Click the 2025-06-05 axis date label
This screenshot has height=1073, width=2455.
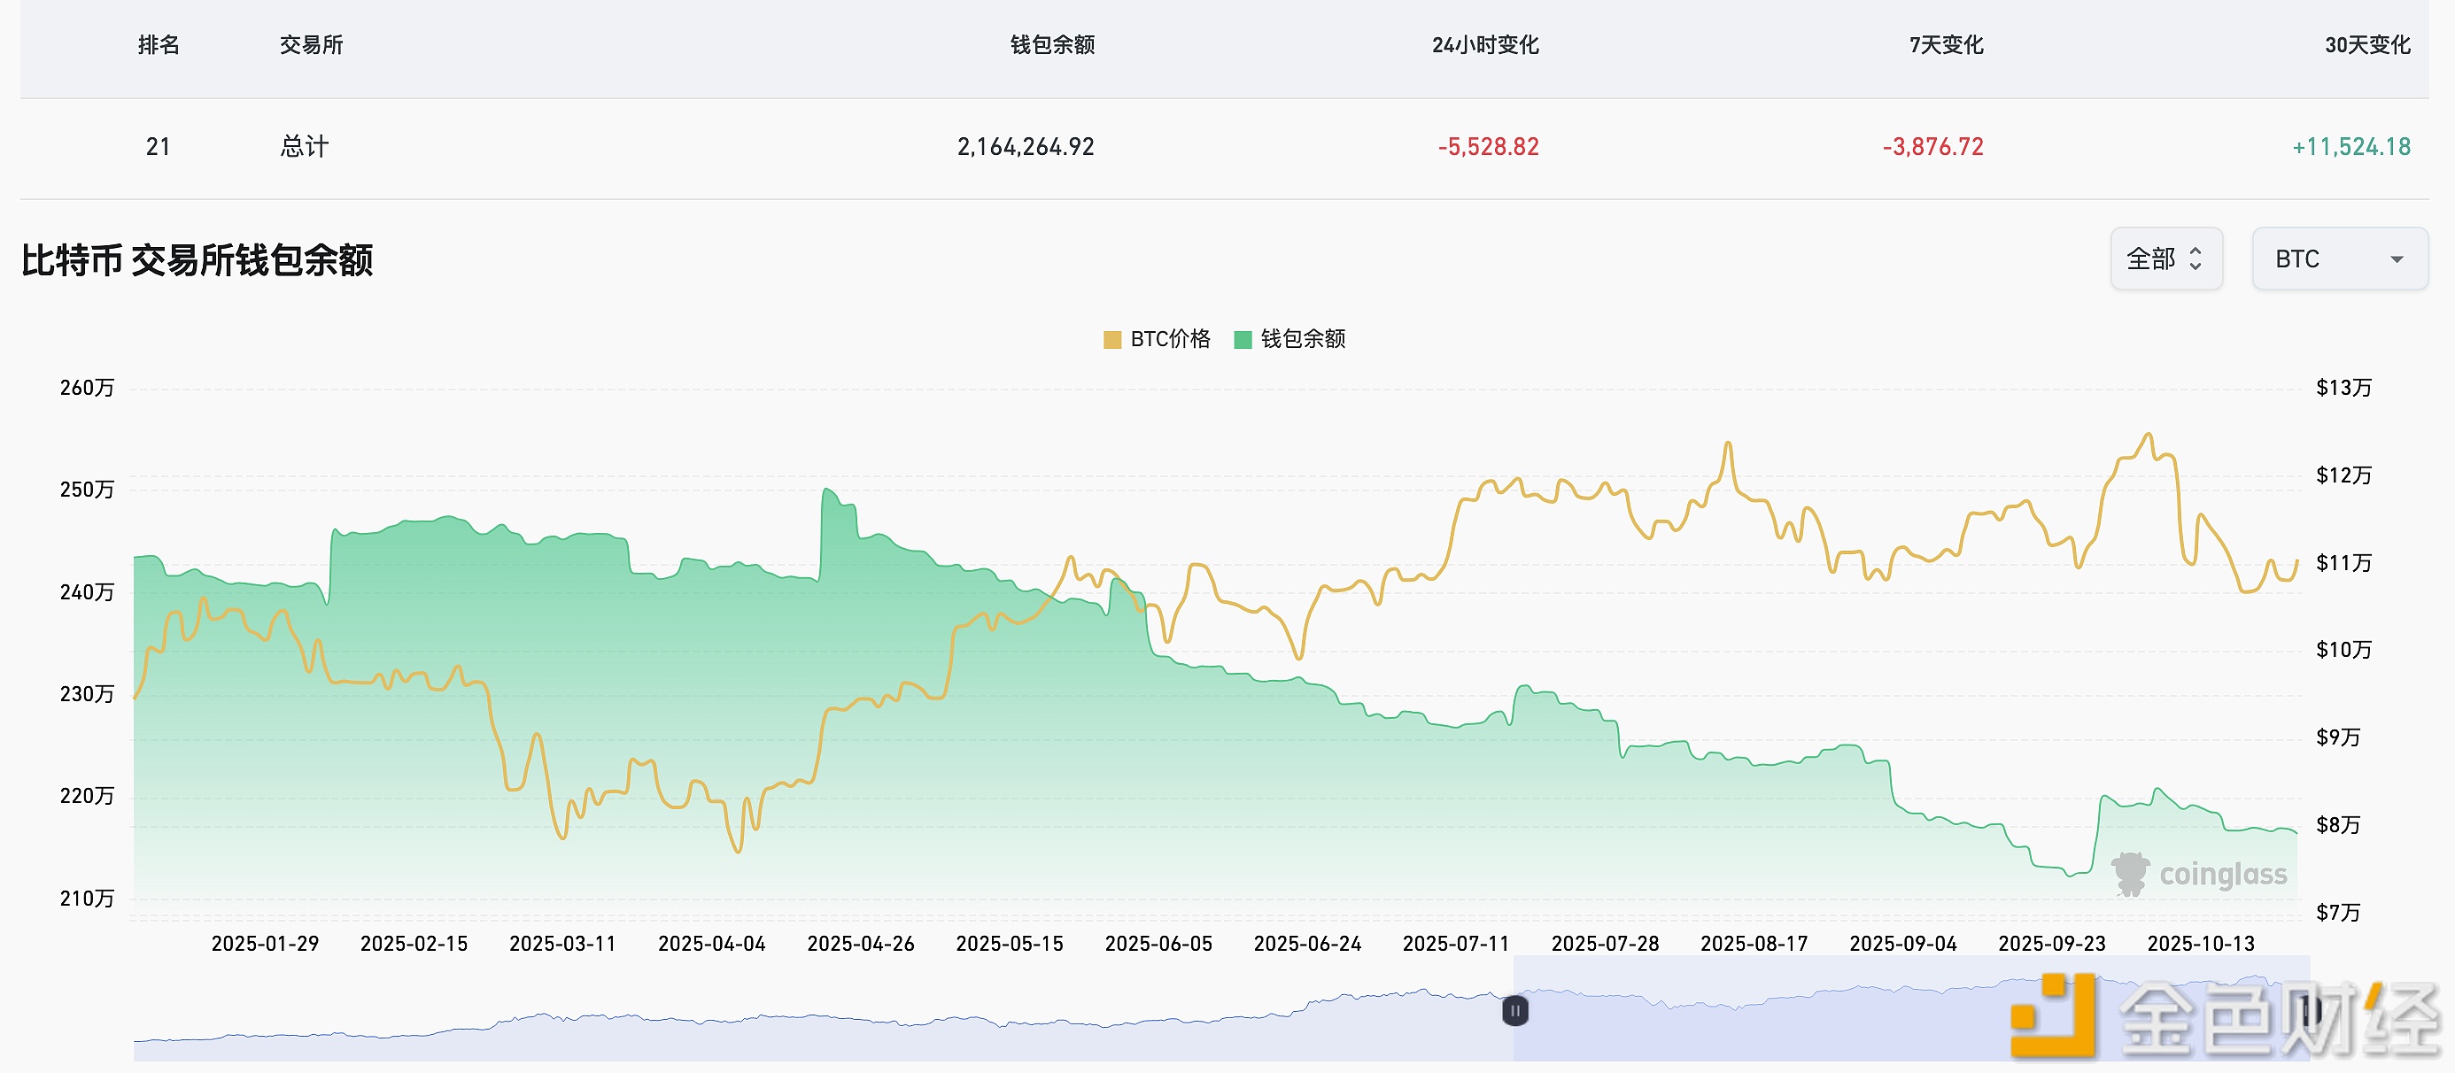(x=1158, y=943)
